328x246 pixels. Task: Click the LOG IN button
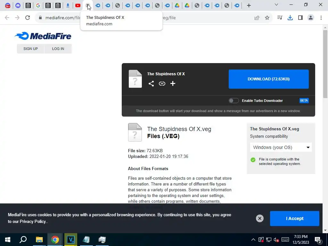(58, 49)
